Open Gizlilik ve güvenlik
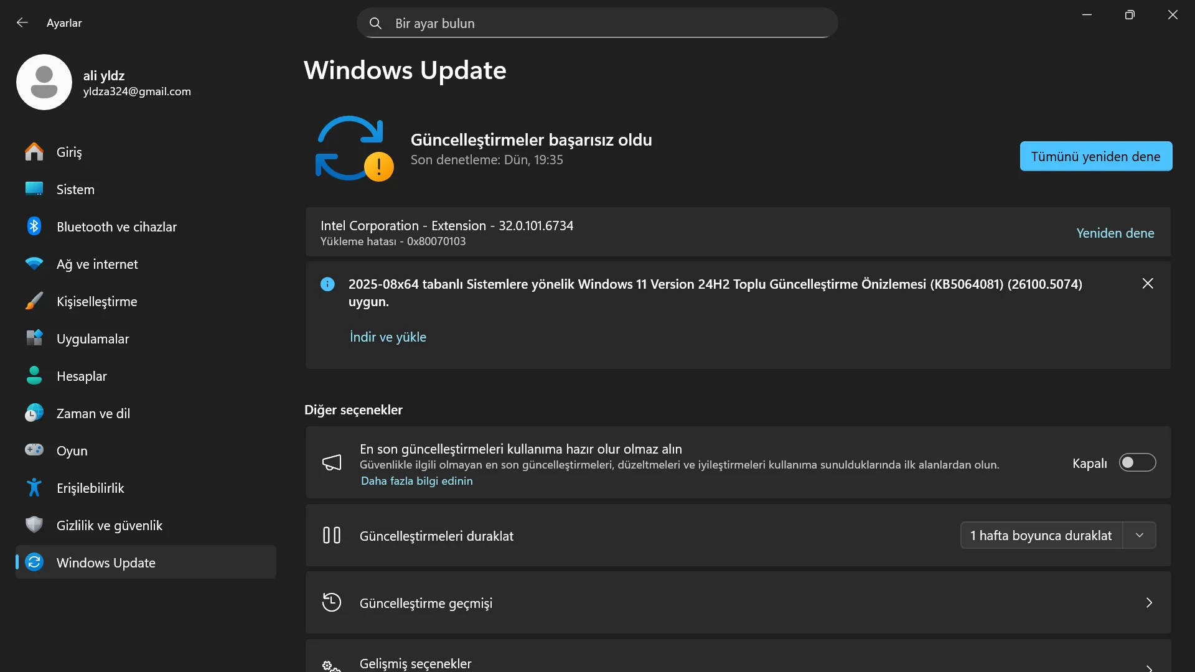This screenshot has height=672, width=1195. click(146, 525)
